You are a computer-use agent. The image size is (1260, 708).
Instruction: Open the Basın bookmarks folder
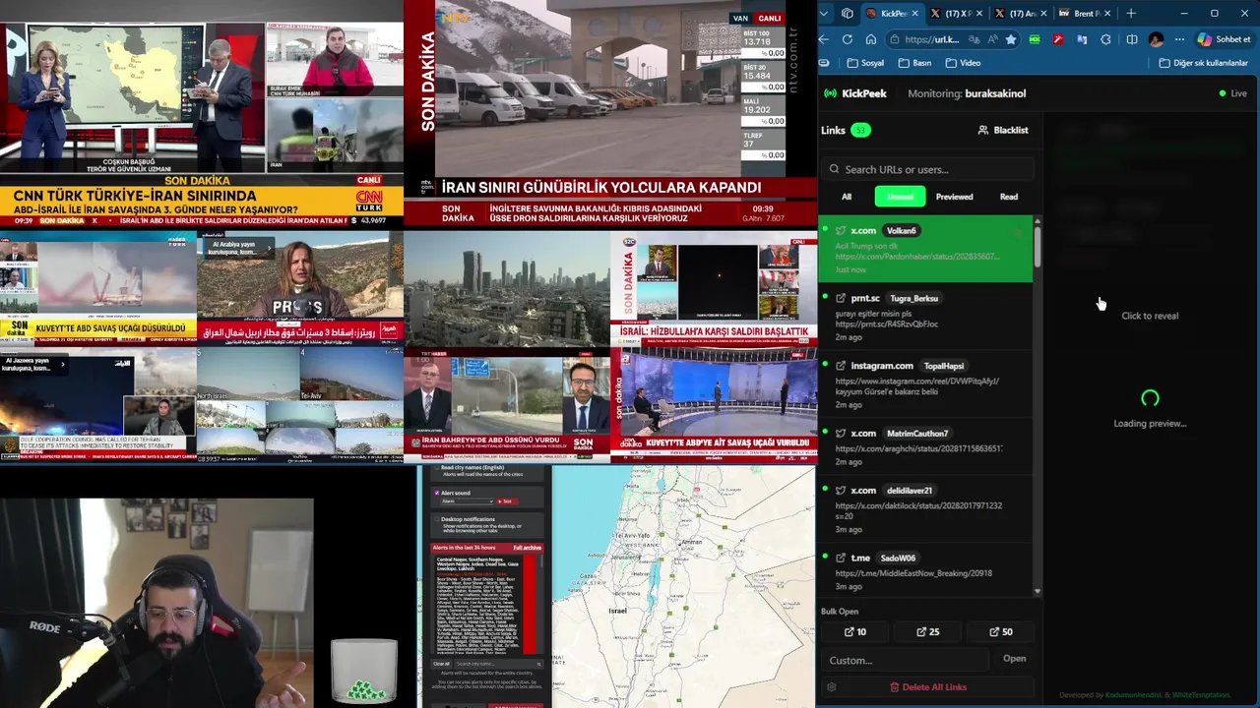(x=914, y=63)
